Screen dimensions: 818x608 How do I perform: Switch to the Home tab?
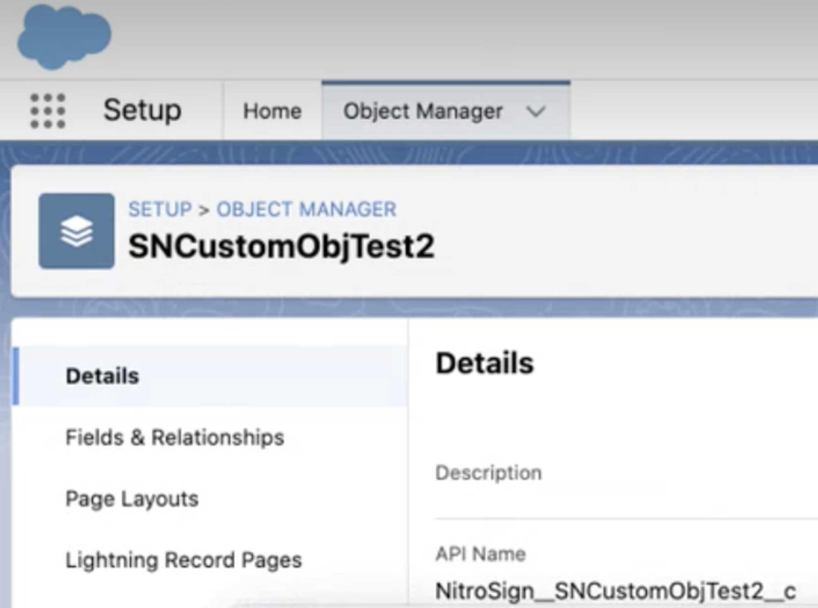pyautogui.click(x=272, y=111)
